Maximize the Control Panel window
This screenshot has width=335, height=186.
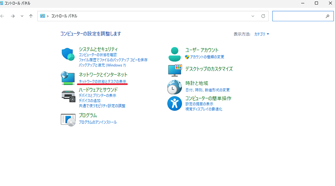pyautogui.click(x=317, y=3)
